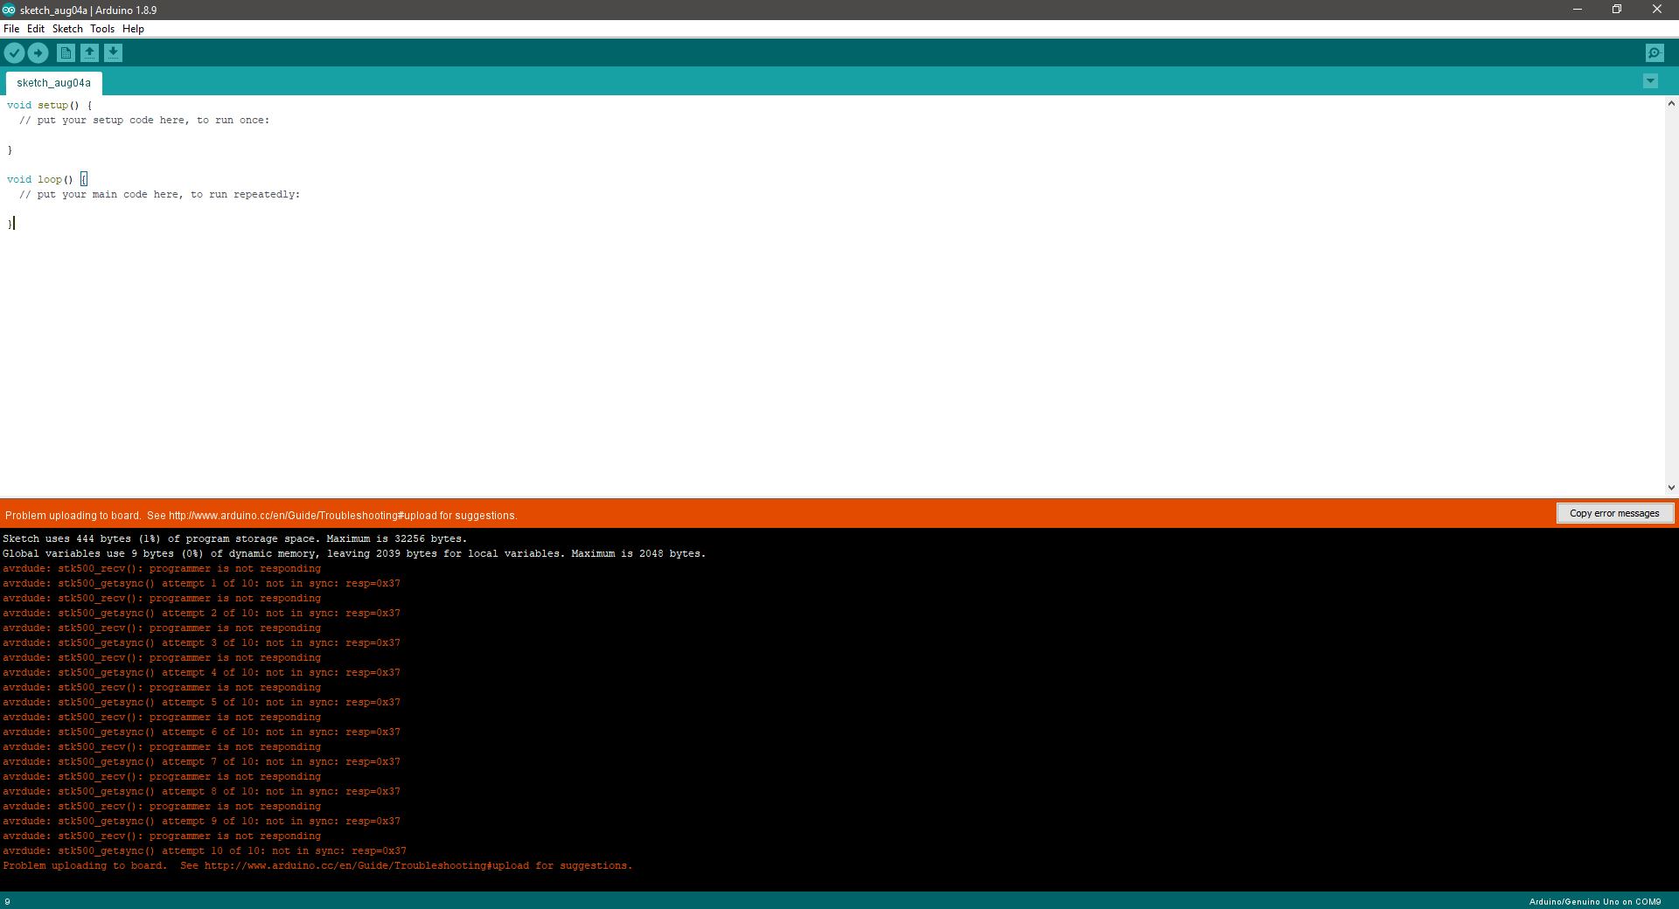Open the Tools menu
The width and height of the screenshot is (1679, 909).
point(102,29)
